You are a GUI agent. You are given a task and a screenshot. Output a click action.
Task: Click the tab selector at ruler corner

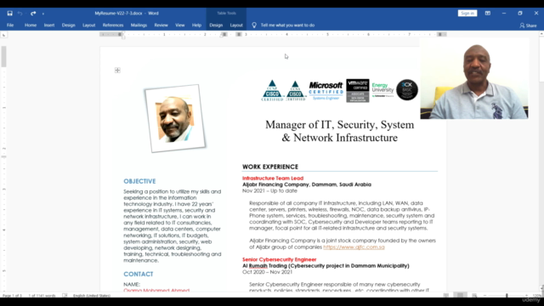3,35
